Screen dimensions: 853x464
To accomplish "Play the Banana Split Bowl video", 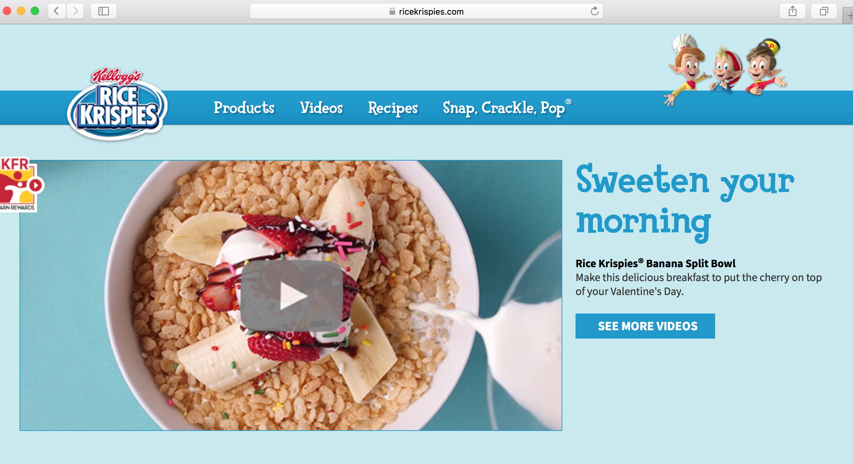I will tap(292, 296).
